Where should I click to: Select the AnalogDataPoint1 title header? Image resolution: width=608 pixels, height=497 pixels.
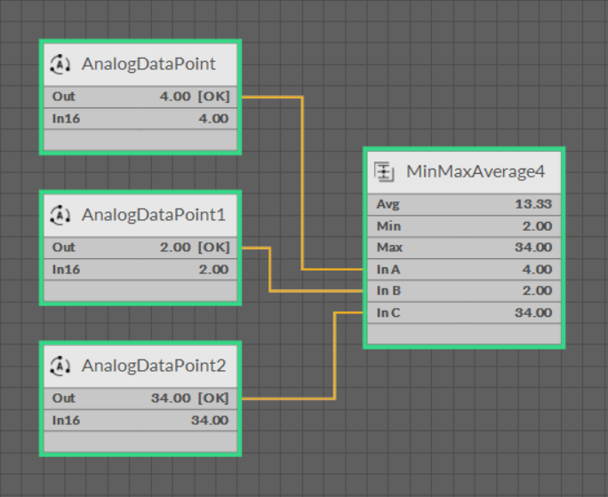pos(153,215)
